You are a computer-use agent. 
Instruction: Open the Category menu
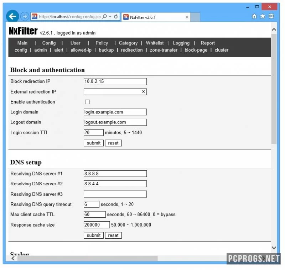(x=128, y=43)
